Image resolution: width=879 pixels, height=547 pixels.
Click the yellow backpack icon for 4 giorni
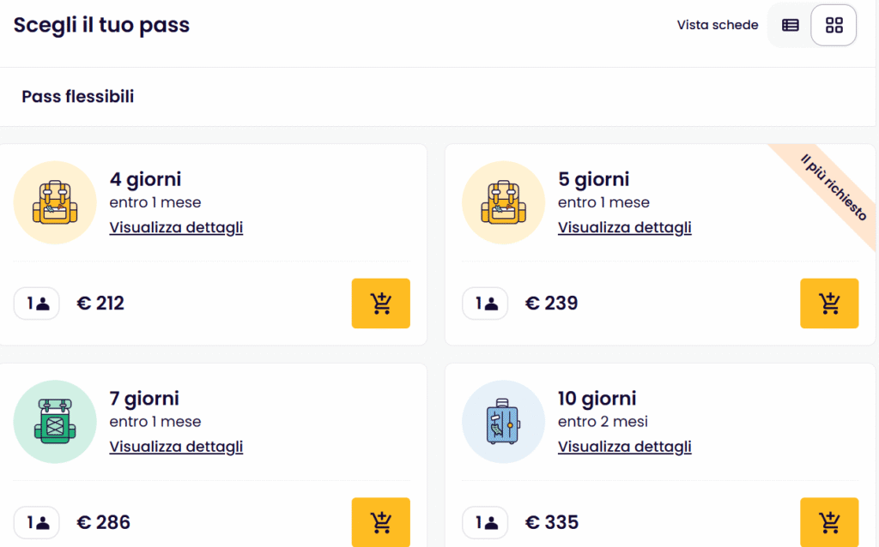pyautogui.click(x=55, y=202)
